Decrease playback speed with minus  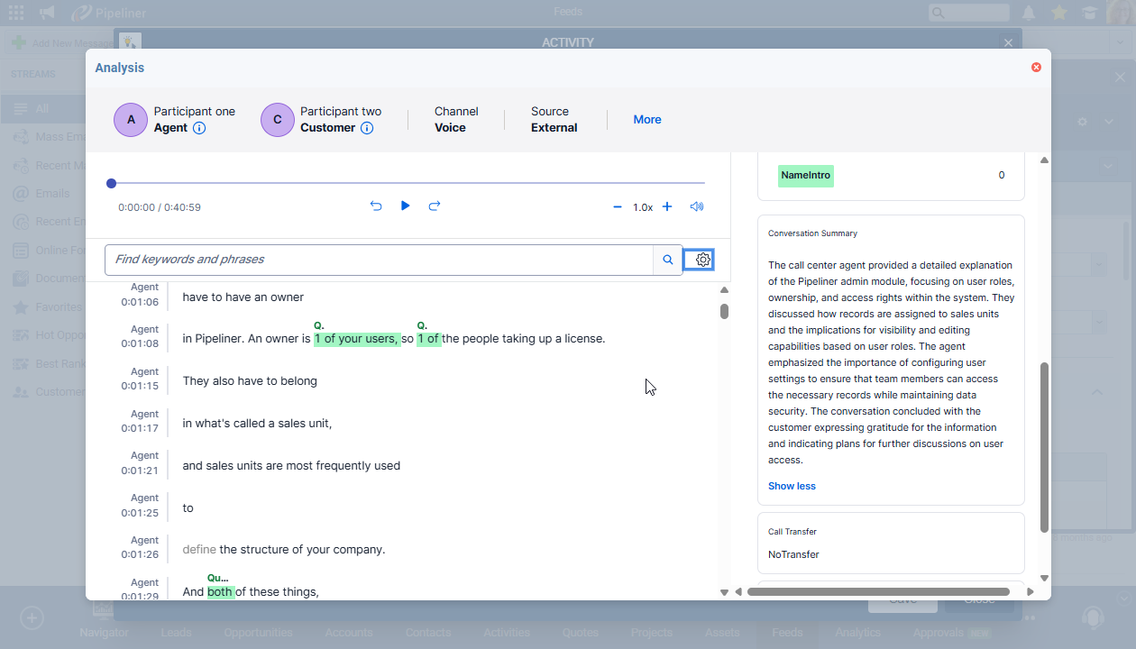(618, 207)
